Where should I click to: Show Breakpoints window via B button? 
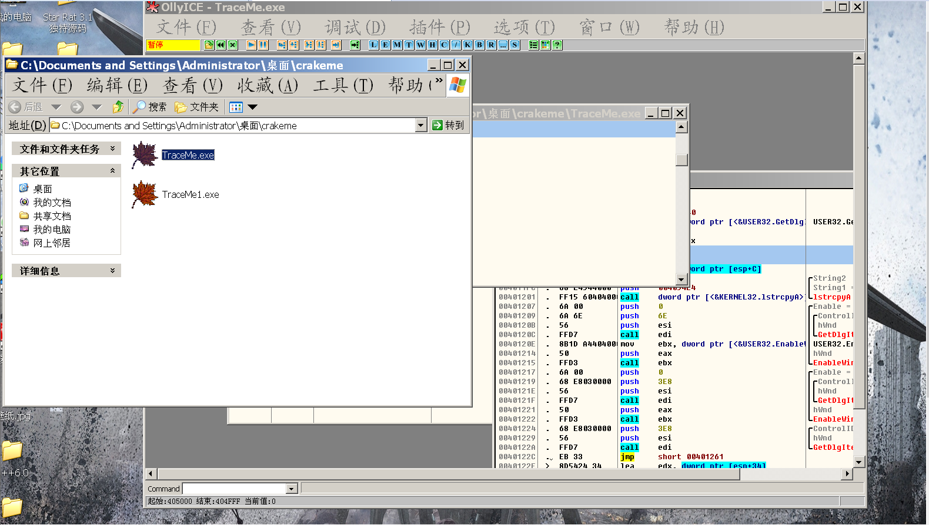coord(479,45)
